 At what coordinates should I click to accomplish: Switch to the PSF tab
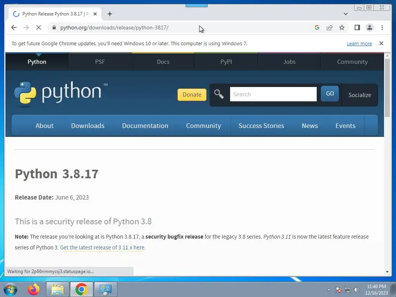(x=100, y=61)
